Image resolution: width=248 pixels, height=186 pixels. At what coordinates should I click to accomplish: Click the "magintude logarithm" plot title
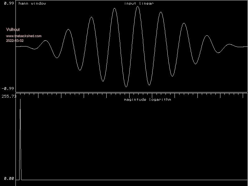(x=147, y=100)
